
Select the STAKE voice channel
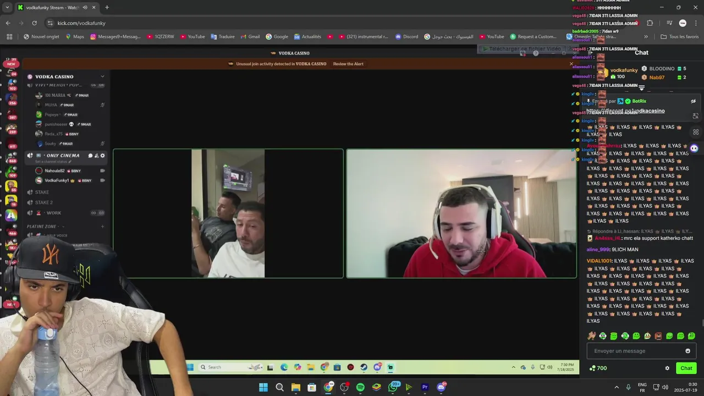(42, 192)
